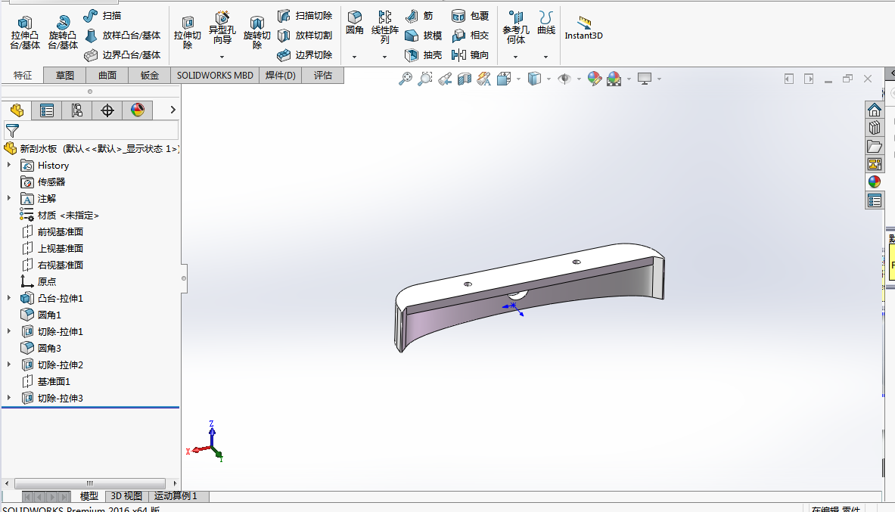This screenshot has height=512, width=895.
Task: Select the 圆角 fillet tool
Action: coord(355,23)
